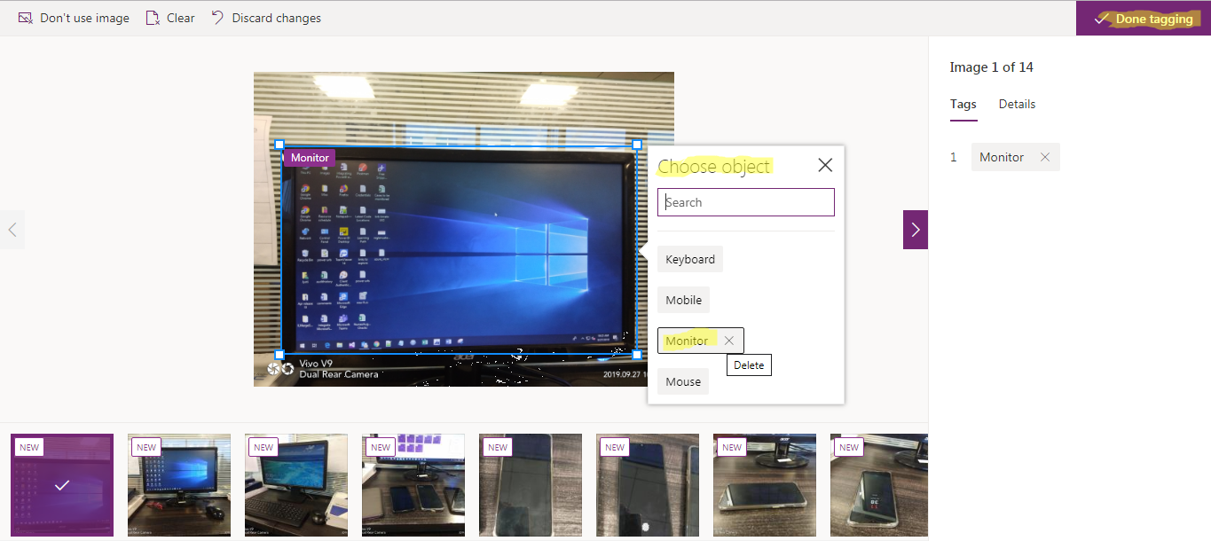Remove Monitor tag in Tags list
The image size is (1211, 541).
point(1045,157)
